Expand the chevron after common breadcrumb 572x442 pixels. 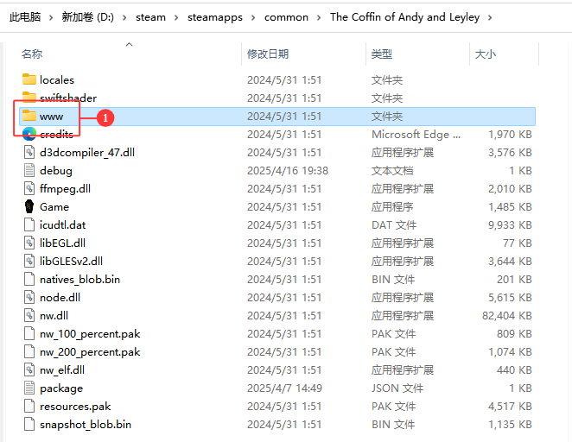point(319,17)
